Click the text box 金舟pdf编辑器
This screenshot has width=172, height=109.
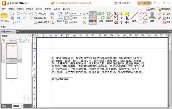(x=62, y=79)
